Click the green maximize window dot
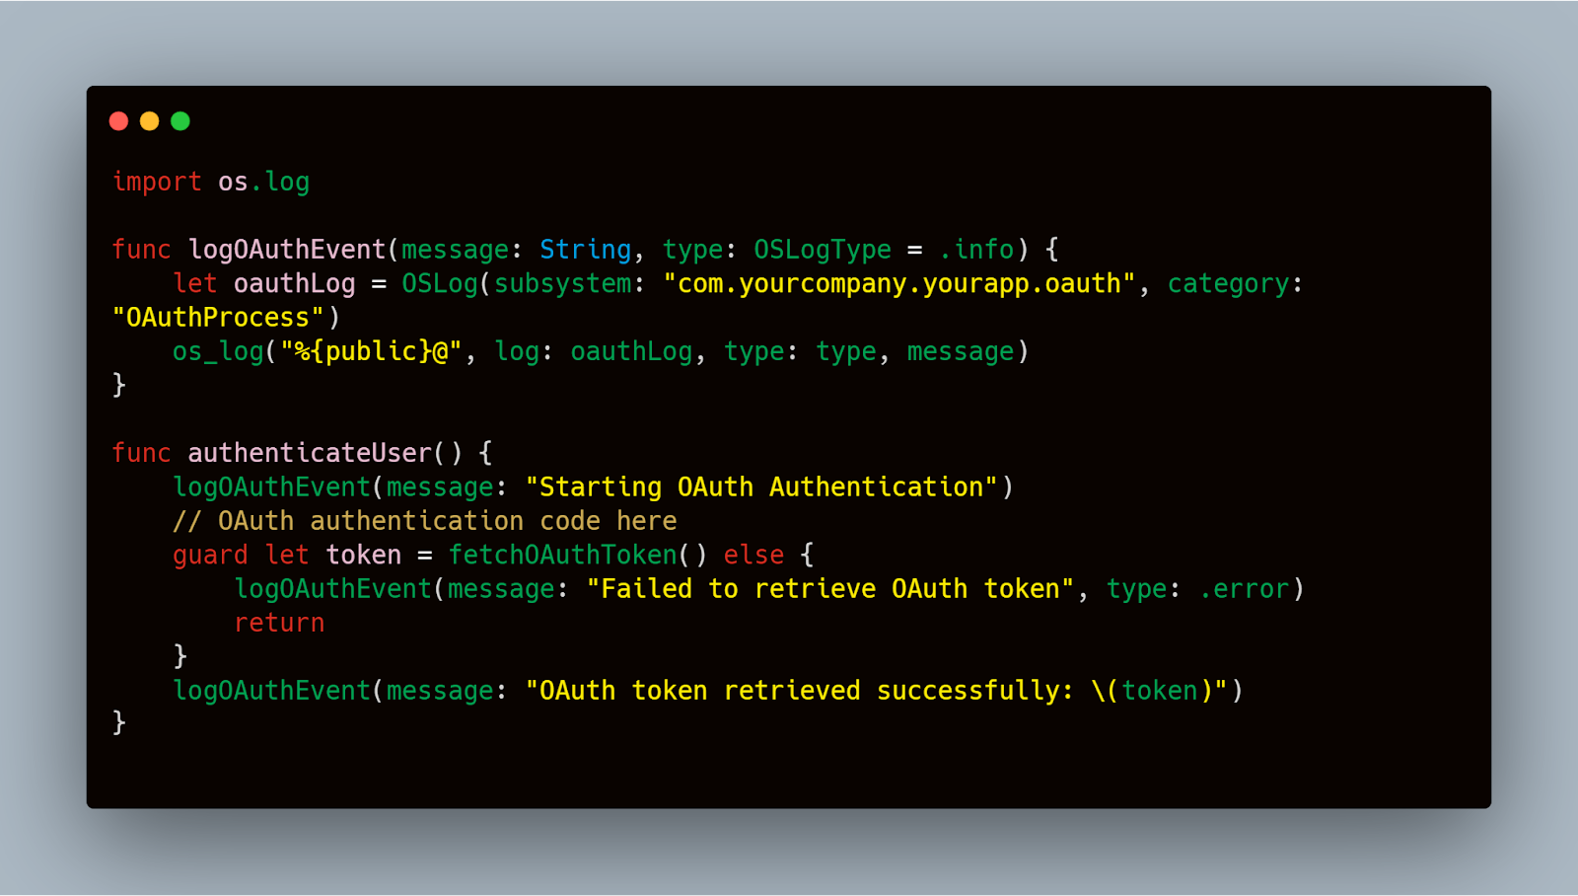The image size is (1578, 896). tap(179, 121)
